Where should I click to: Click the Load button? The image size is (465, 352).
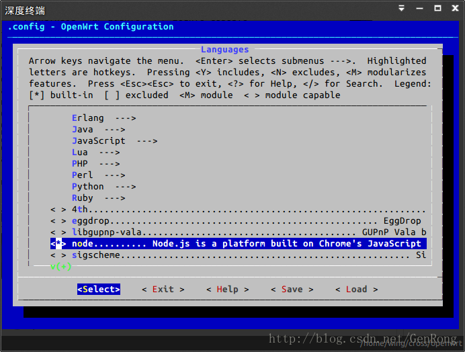(356, 289)
